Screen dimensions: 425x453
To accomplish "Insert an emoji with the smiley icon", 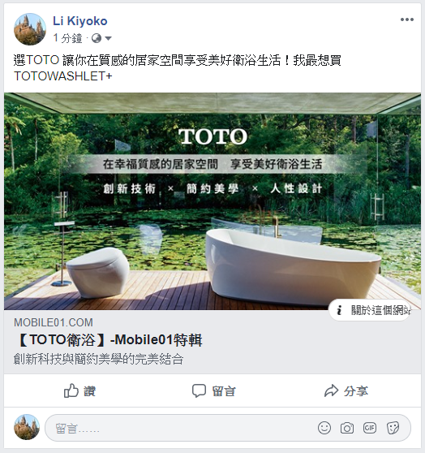I will [x=324, y=428].
